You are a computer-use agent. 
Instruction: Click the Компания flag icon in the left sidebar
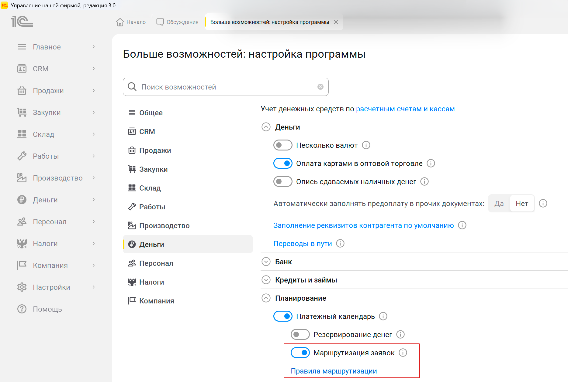pos(22,265)
